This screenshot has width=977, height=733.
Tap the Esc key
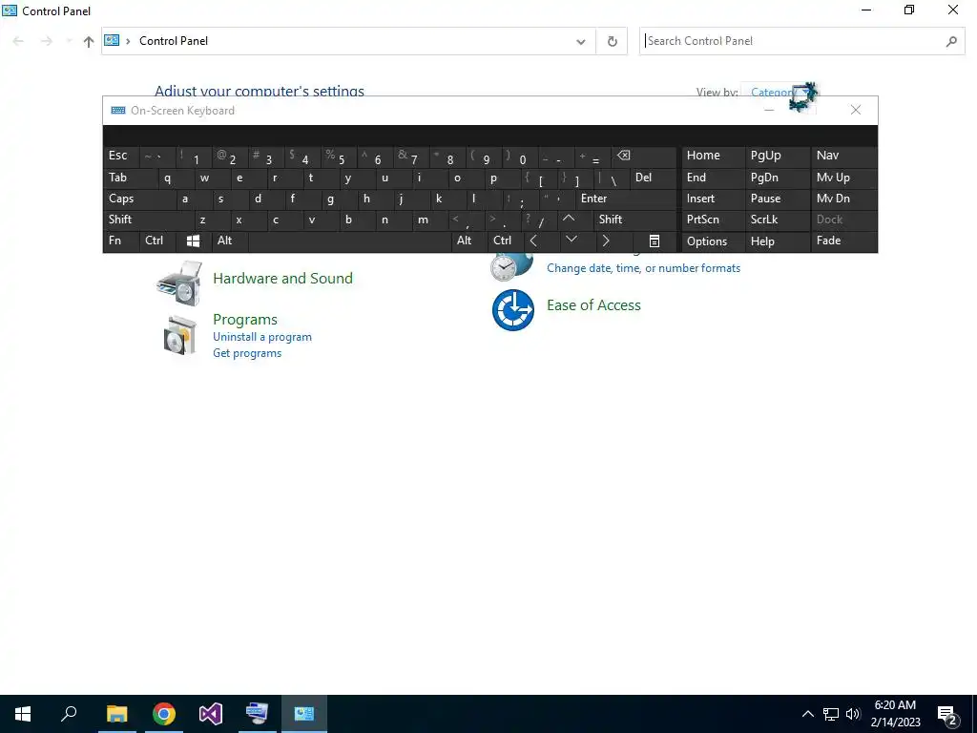pyautogui.click(x=121, y=156)
